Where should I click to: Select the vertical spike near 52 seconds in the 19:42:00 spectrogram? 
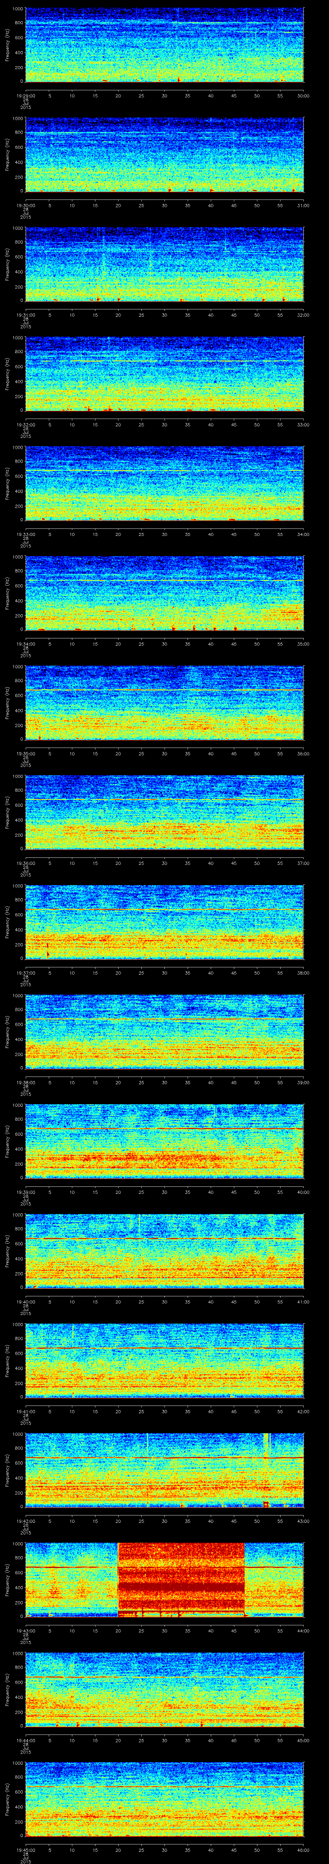pyautogui.click(x=266, y=1470)
